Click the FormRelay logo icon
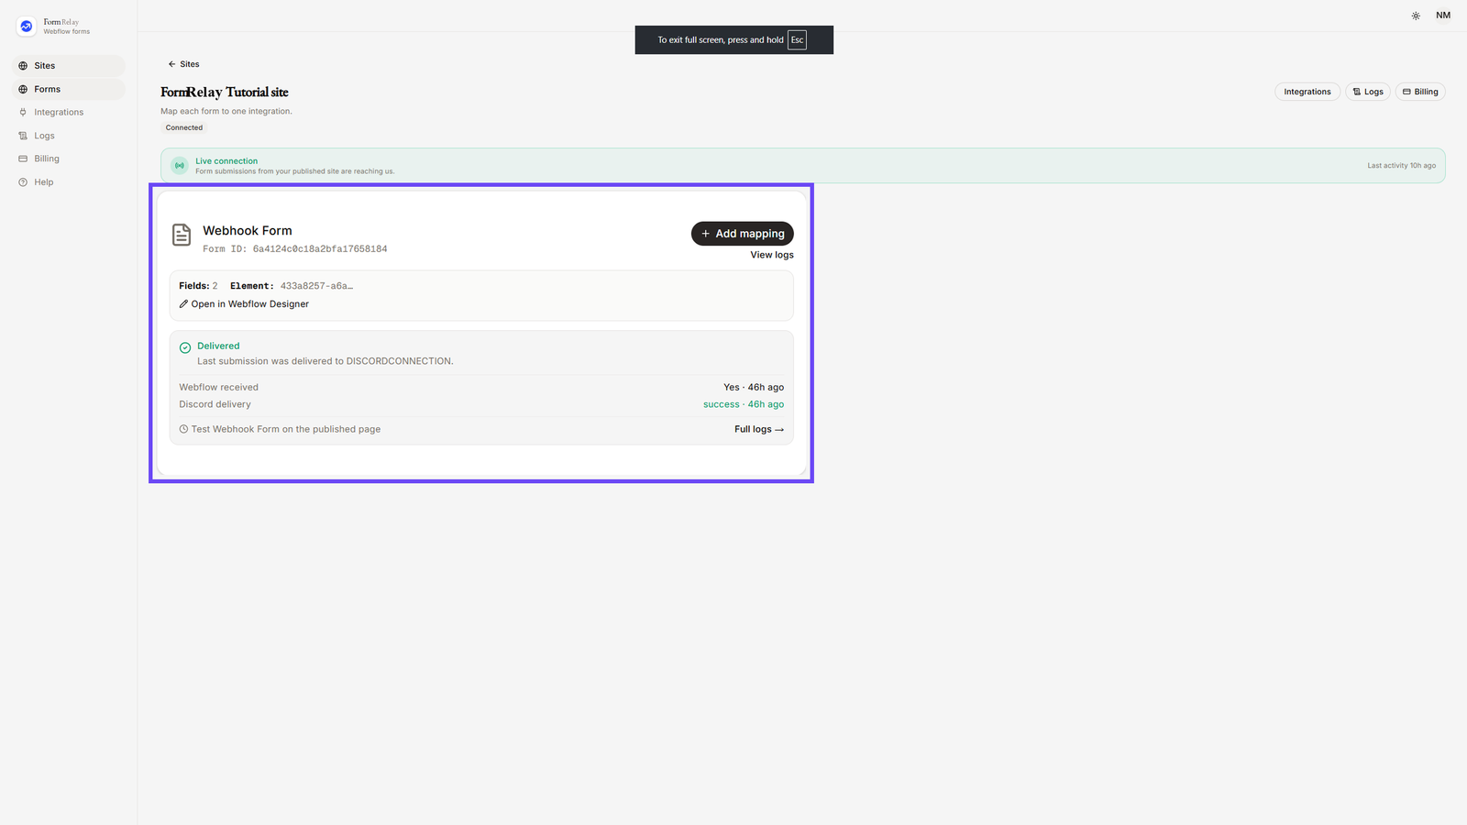This screenshot has width=1467, height=825. coord(27,27)
